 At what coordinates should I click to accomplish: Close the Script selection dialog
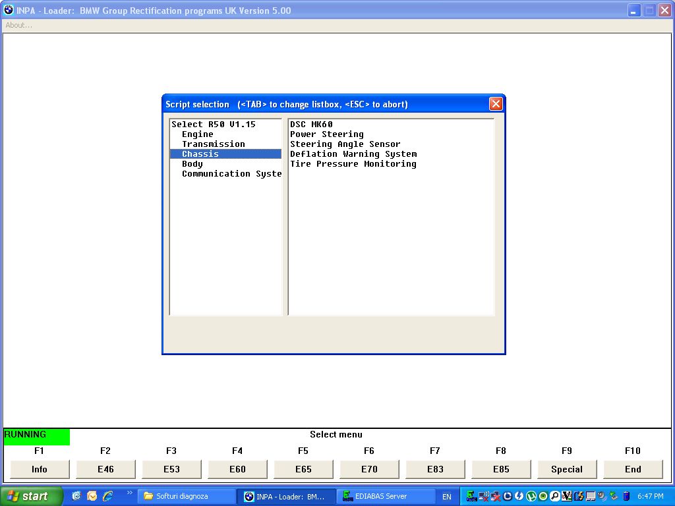click(x=496, y=104)
